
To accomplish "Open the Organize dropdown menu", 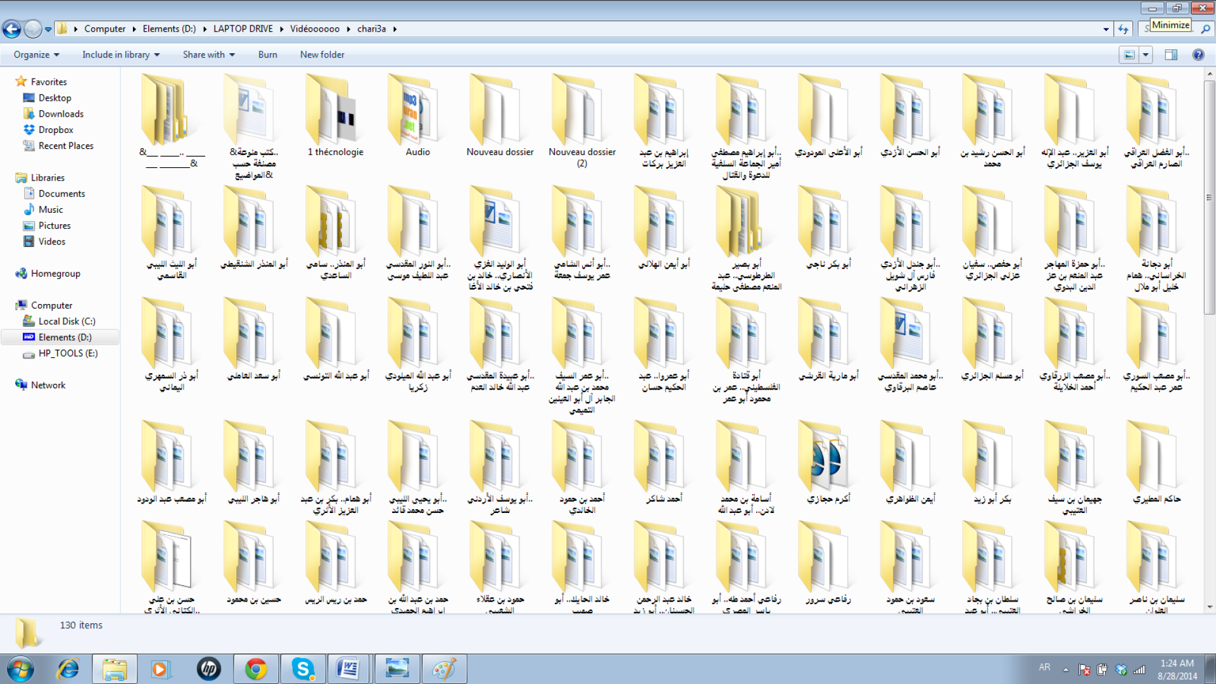I will (36, 55).
